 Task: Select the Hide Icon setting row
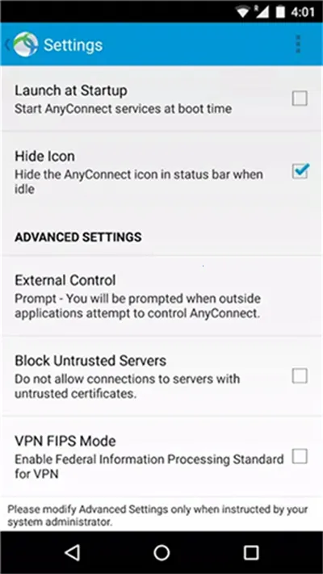tap(161, 172)
